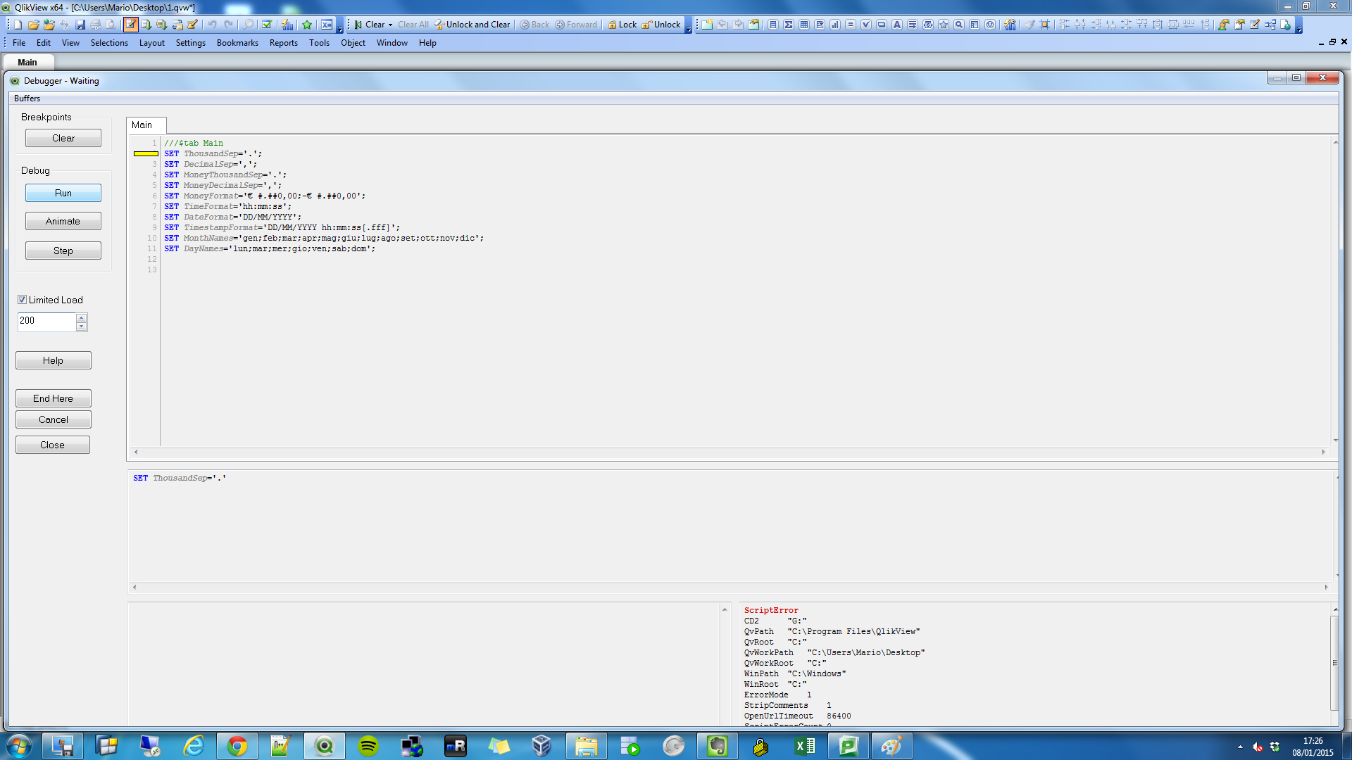Switch to the Main script tab
This screenshot has height=760, width=1352.
tap(145, 125)
